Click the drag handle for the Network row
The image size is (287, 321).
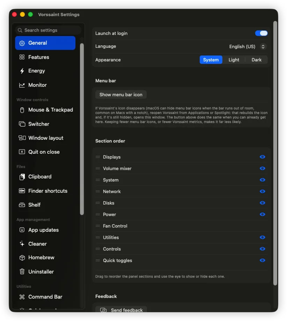click(98, 191)
